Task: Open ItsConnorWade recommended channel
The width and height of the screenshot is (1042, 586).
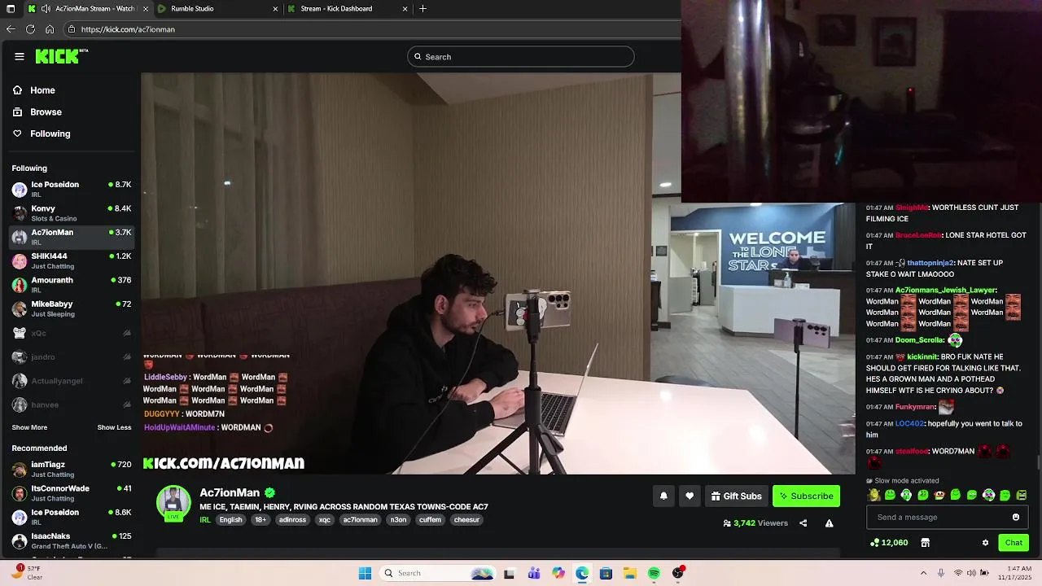Action: (x=72, y=493)
